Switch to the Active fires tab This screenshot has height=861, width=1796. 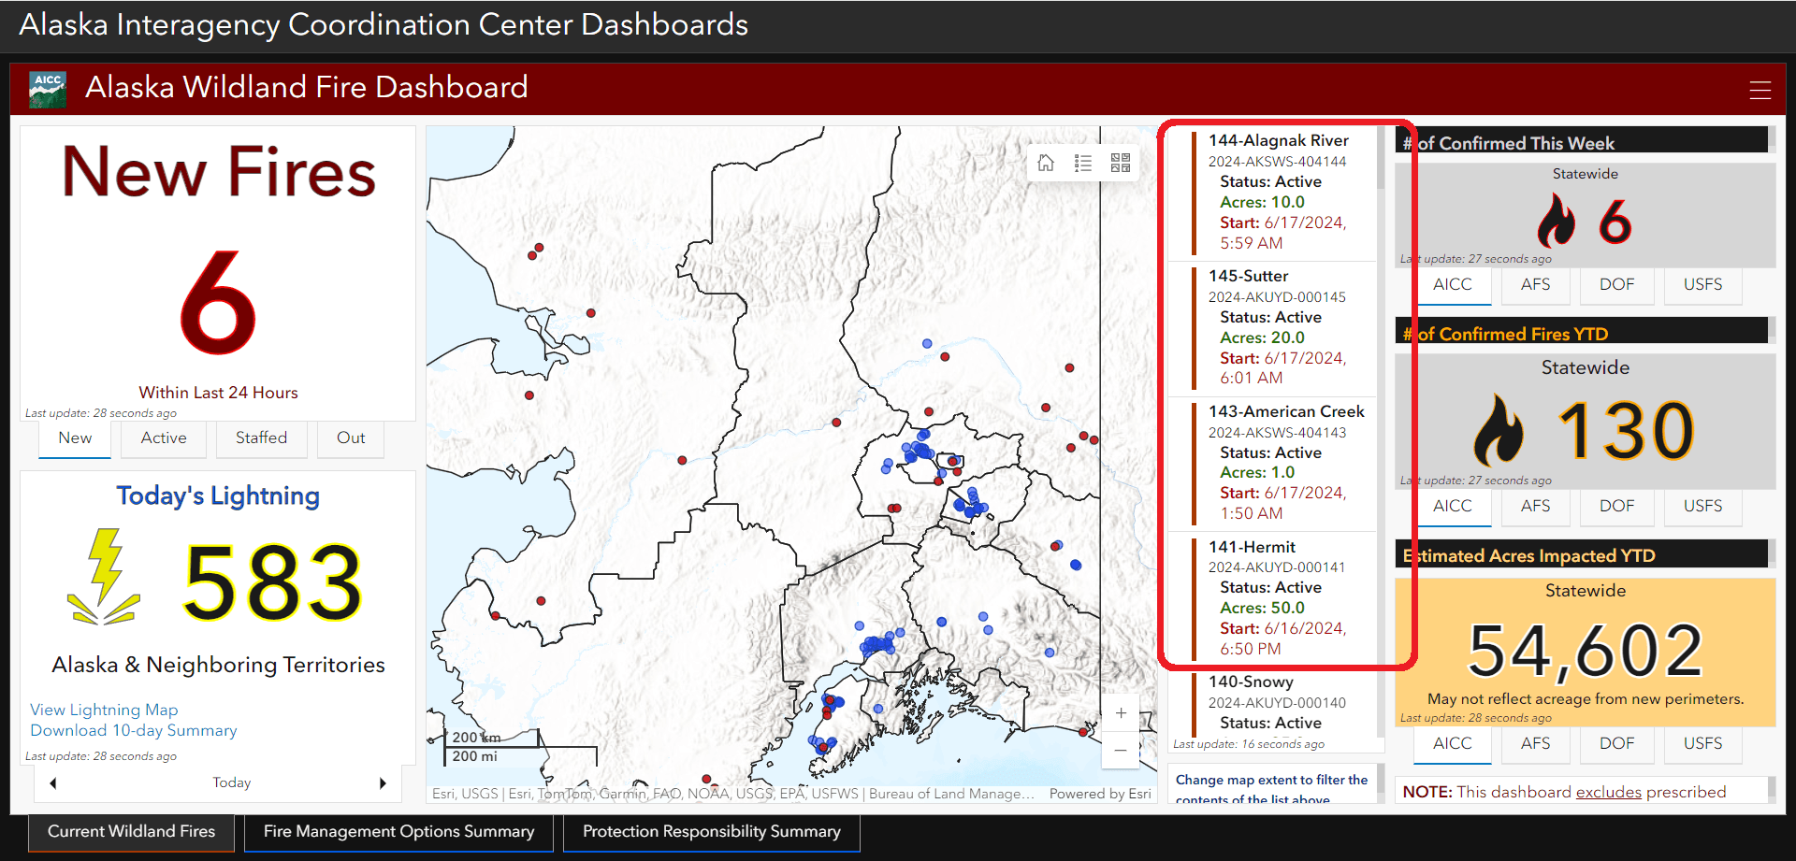pyautogui.click(x=164, y=438)
